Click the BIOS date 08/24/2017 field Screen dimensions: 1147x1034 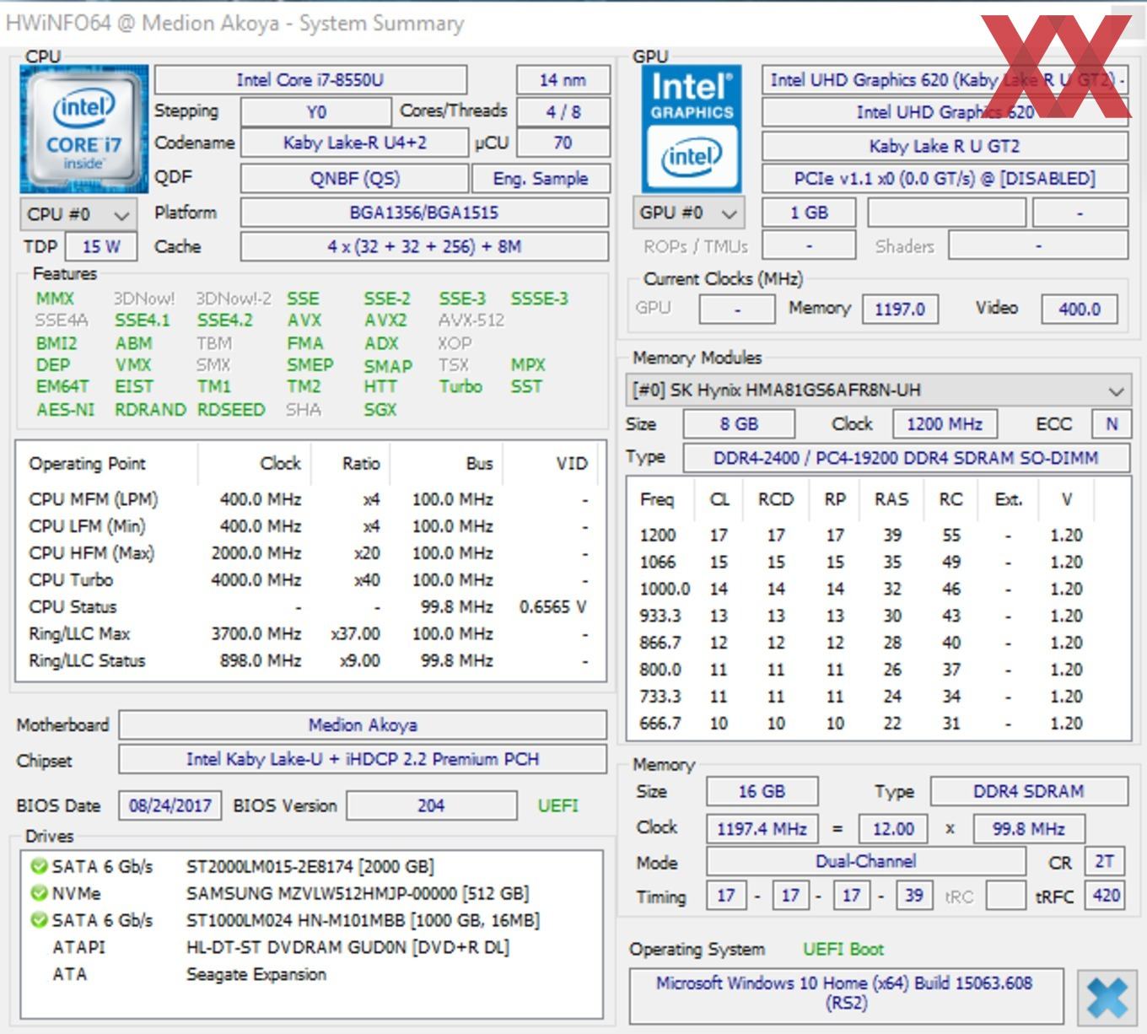[x=170, y=805]
